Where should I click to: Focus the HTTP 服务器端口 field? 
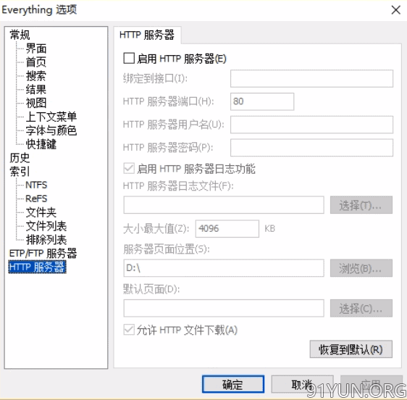click(262, 101)
